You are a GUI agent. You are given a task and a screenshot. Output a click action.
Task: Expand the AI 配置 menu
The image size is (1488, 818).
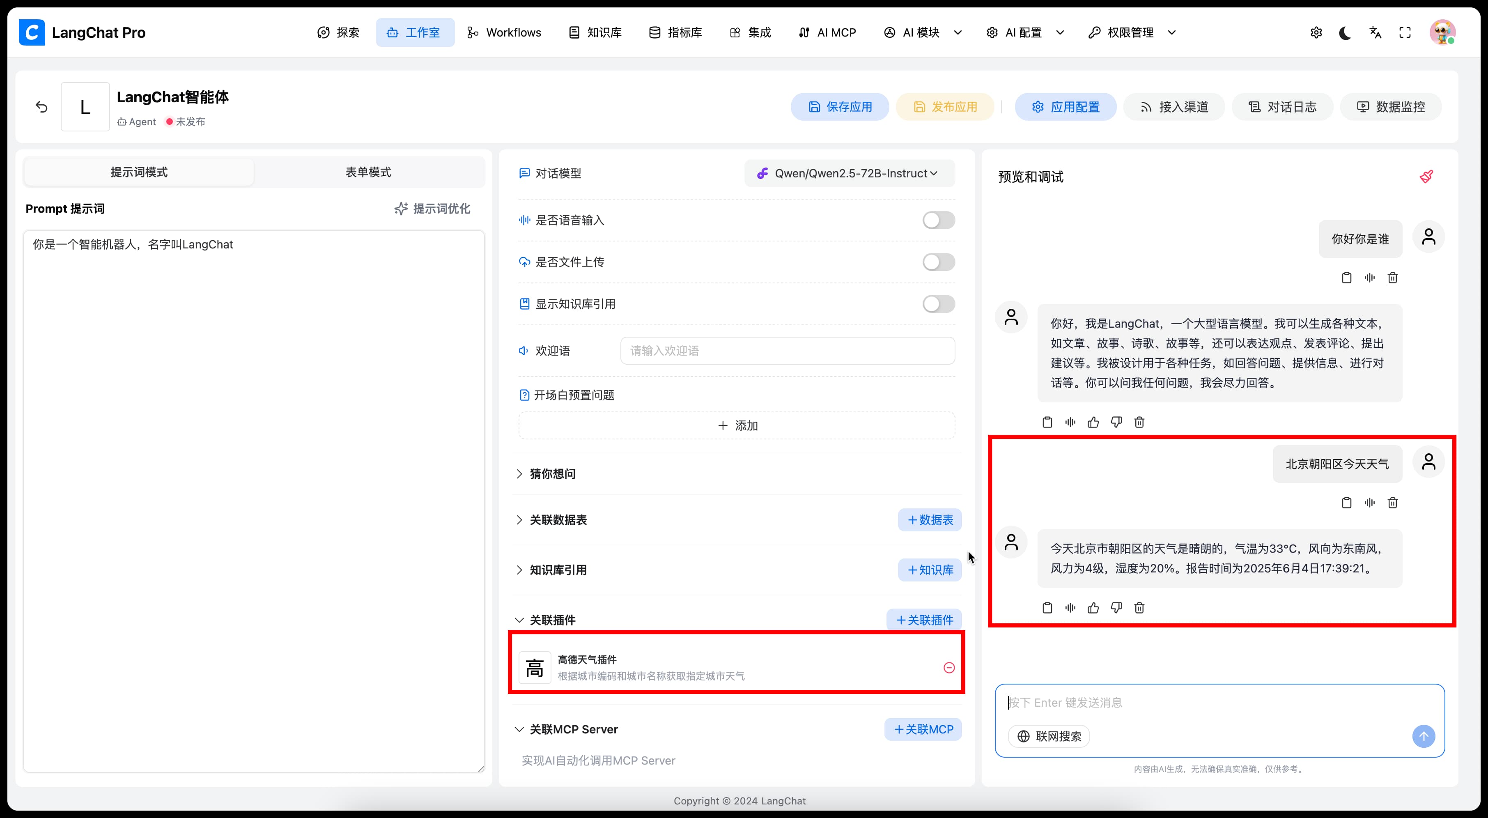pyautogui.click(x=1025, y=33)
